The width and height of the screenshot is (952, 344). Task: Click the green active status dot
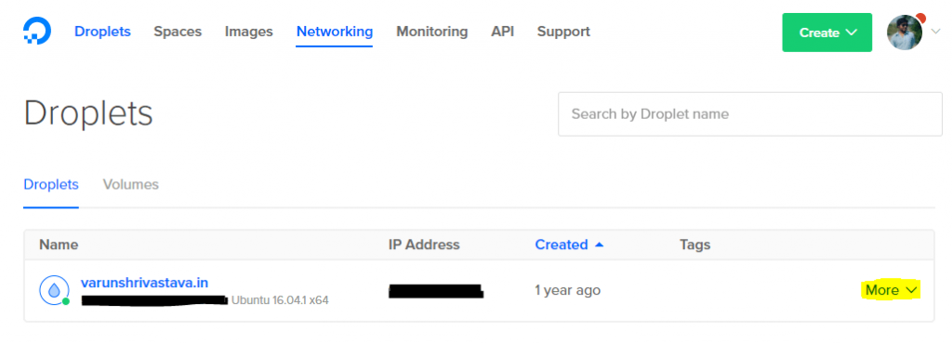(66, 301)
